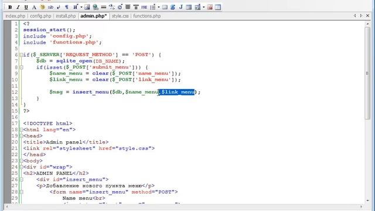The image size is (375, 211).
Task: Place cursor on session_start(); line
Action: (49, 30)
